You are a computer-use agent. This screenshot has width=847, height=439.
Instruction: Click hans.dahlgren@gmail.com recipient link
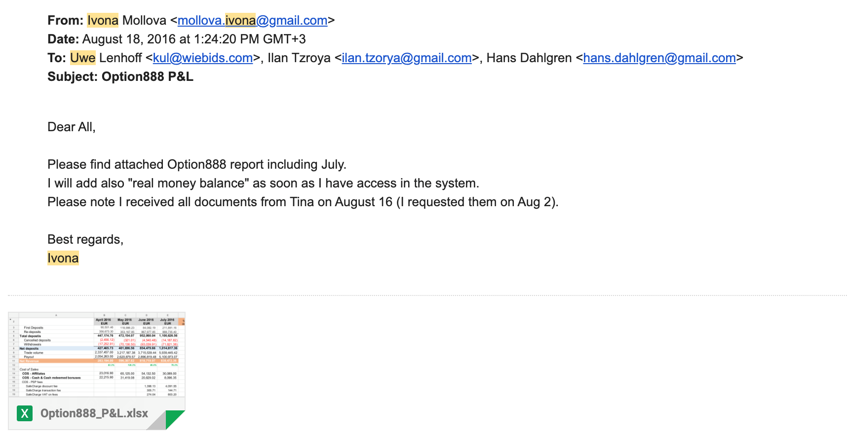659,58
